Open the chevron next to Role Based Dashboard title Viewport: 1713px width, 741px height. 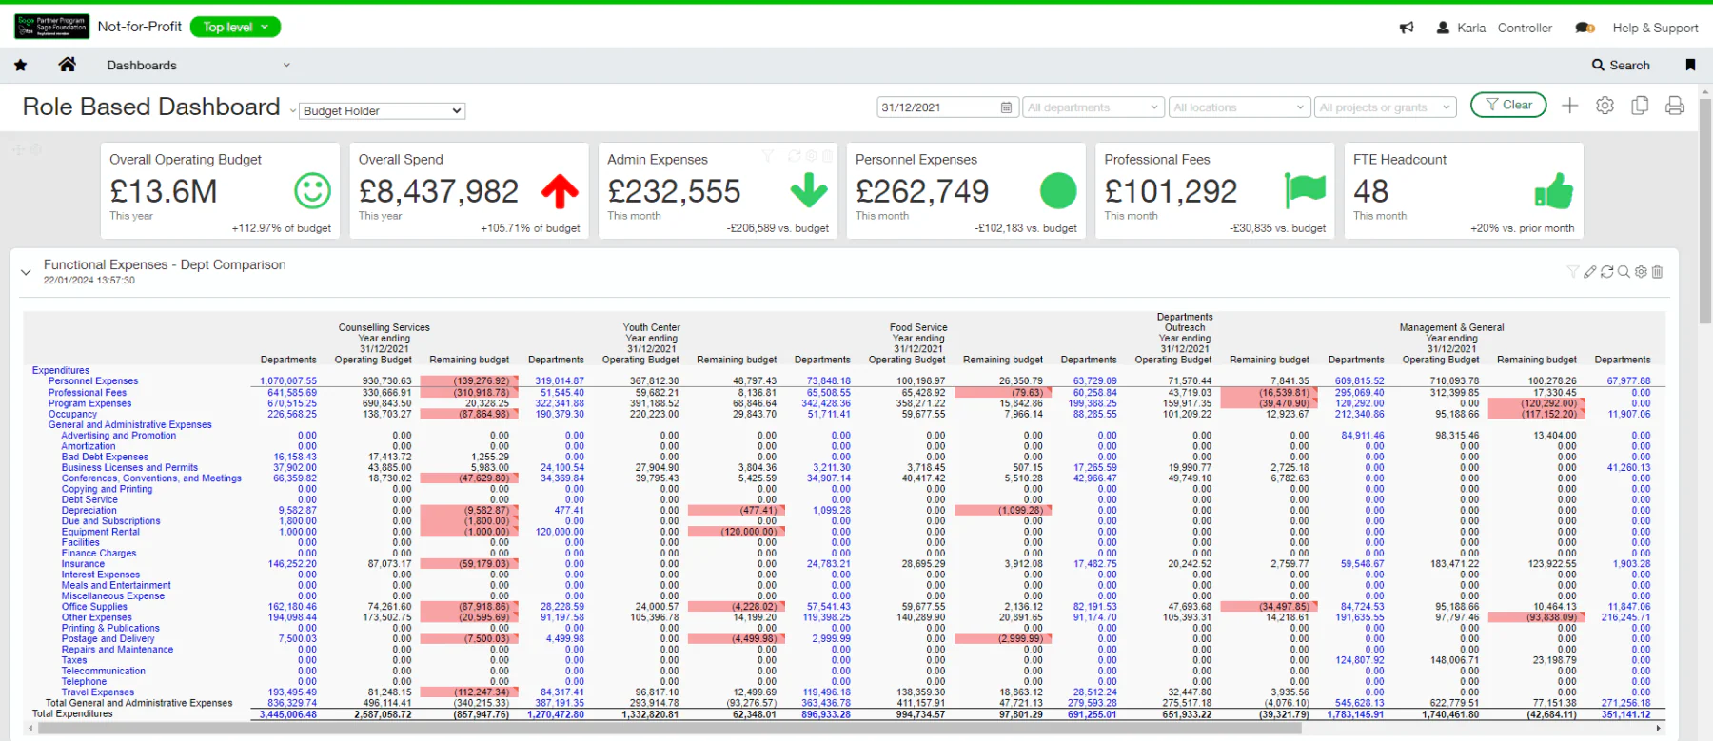pos(293,111)
